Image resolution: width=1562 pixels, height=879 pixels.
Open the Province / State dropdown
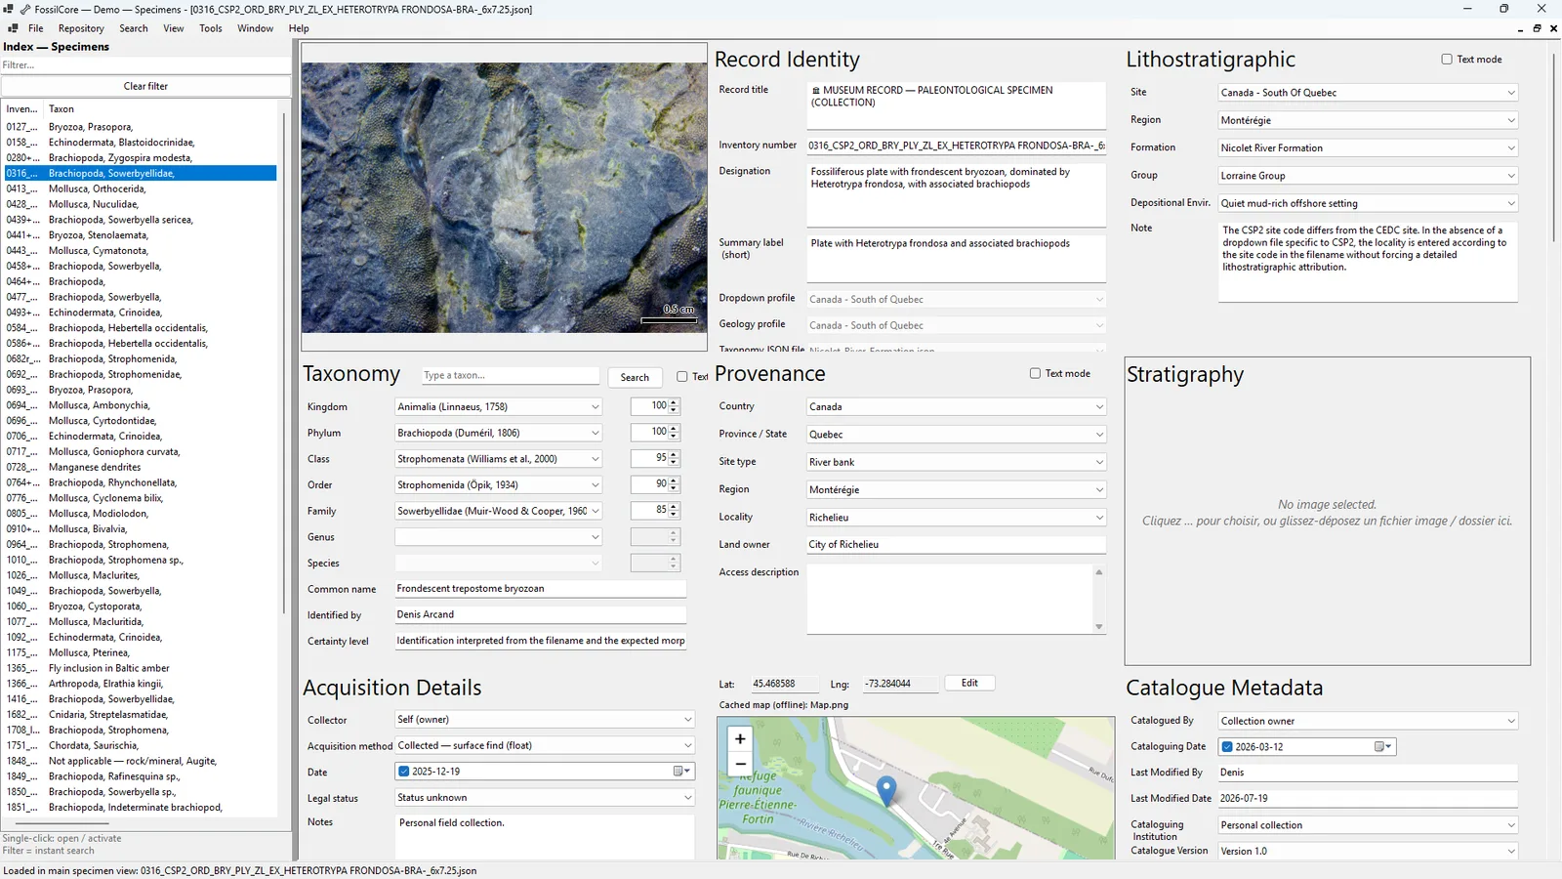pyautogui.click(x=956, y=435)
